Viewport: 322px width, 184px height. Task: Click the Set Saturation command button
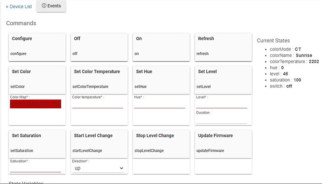37,144
